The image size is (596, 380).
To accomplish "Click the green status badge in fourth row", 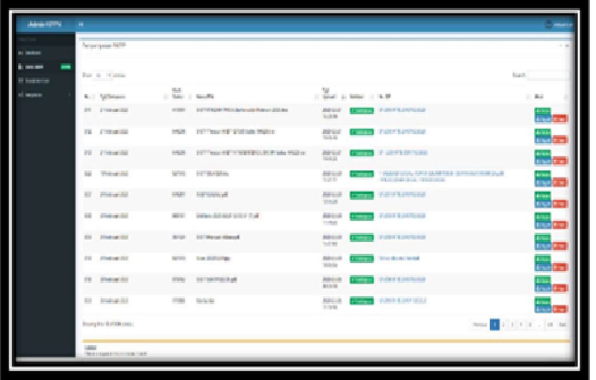I will pos(362,174).
